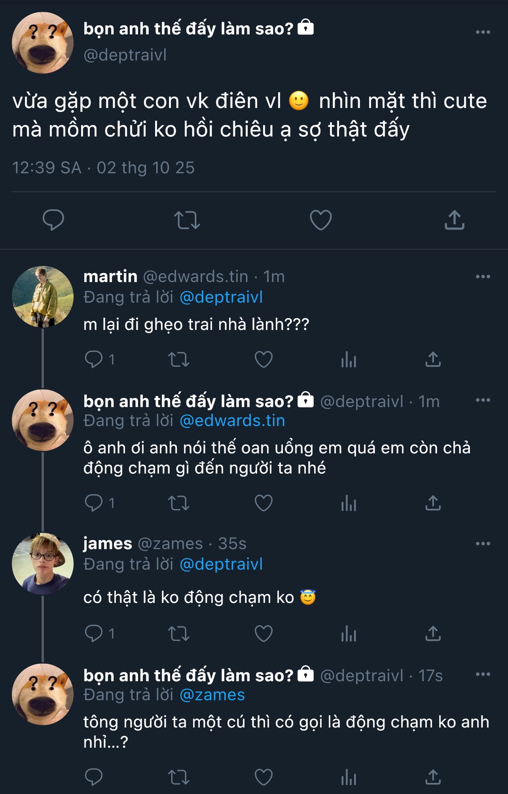Image resolution: width=508 pixels, height=794 pixels.
Task: Open martin's profile picture
Action: 43,297
